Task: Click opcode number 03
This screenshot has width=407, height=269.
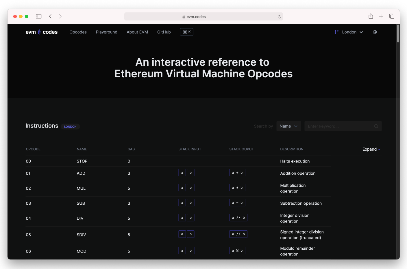Action: (x=28, y=203)
